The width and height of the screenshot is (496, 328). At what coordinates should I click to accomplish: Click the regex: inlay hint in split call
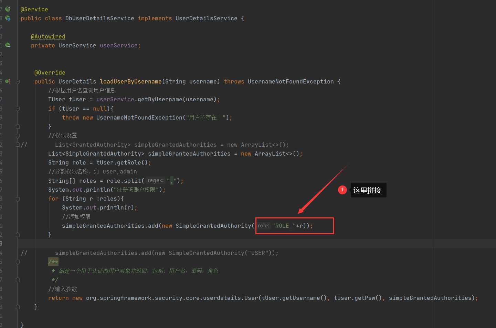coord(156,181)
